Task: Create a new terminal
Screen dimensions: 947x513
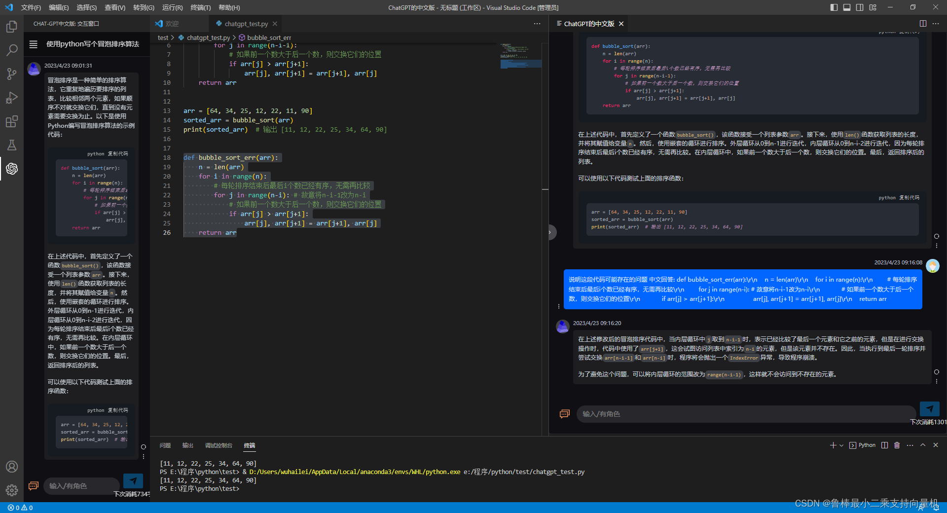Action: pos(833,445)
